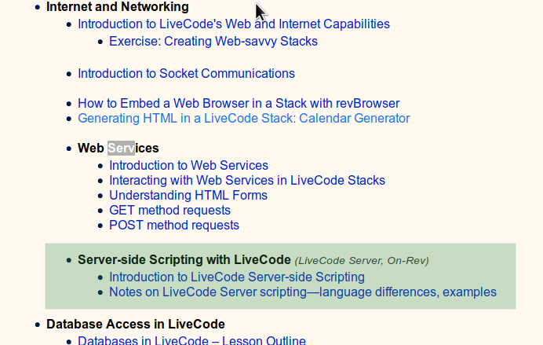Image resolution: width=543 pixels, height=345 pixels.
Task: Open Interacting with Web Services in LiveCode Stacks
Action: 246,180
